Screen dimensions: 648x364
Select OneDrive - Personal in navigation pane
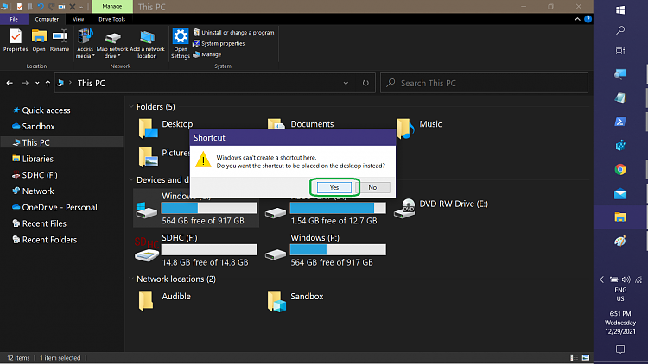[x=59, y=208]
